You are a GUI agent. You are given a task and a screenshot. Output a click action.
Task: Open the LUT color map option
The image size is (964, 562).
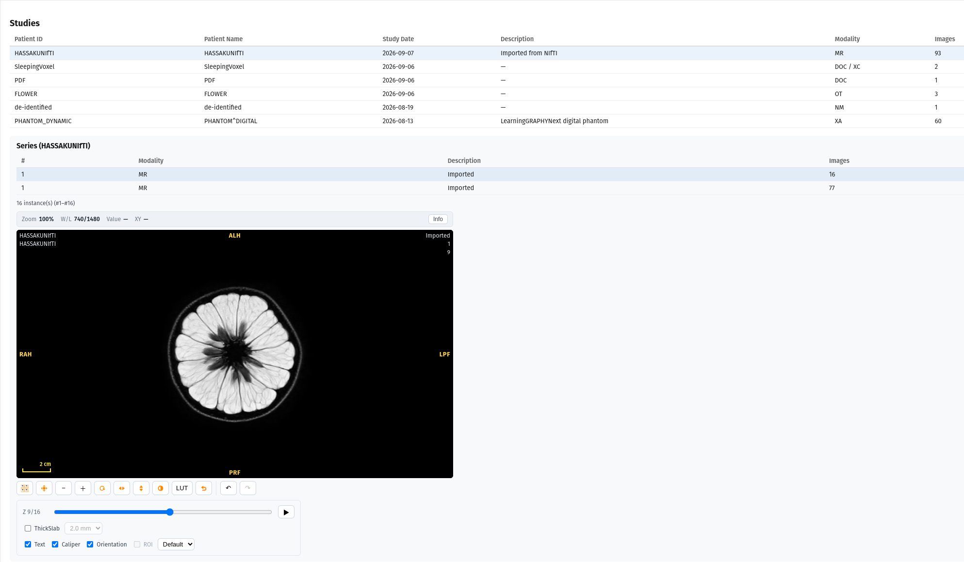coord(182,488)
